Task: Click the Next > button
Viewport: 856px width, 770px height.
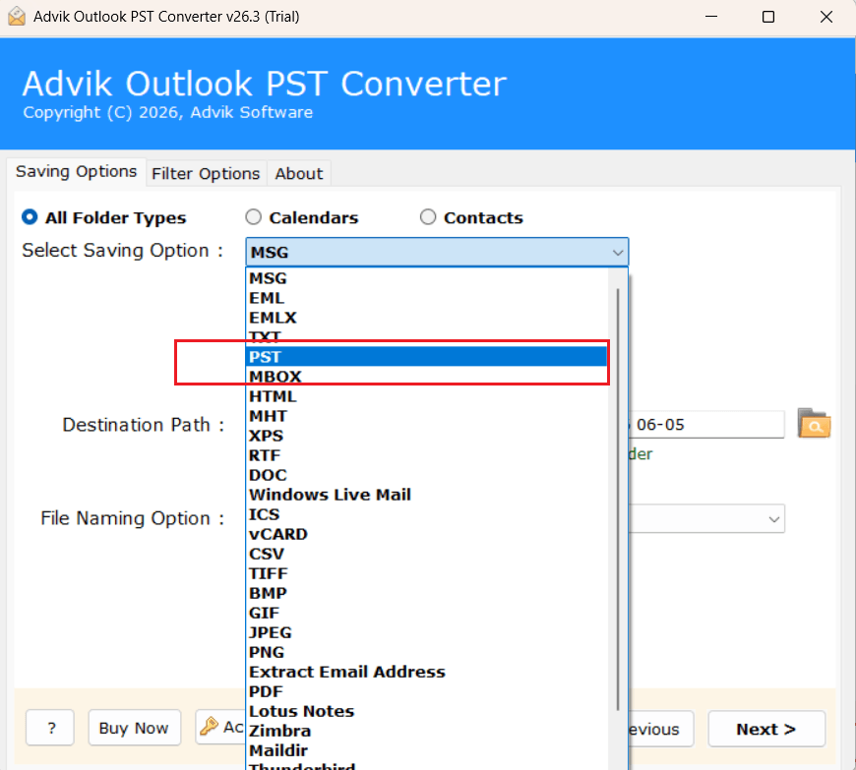Action: 766,729
